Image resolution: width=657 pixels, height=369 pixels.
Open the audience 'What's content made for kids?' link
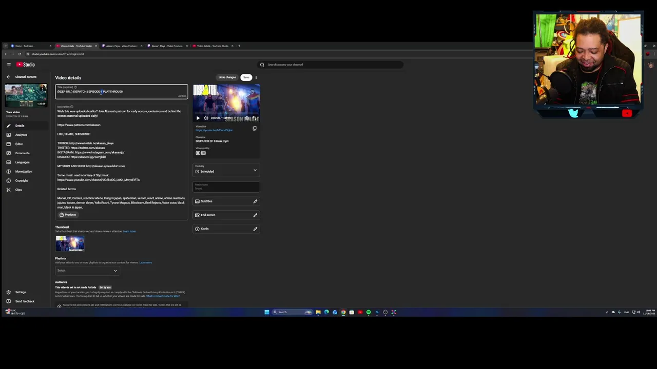[163, 296]
